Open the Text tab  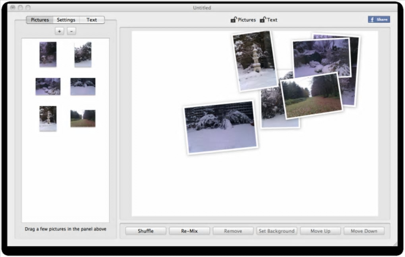point(92,20)
